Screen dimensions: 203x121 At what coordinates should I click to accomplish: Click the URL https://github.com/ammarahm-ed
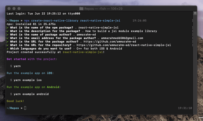[110, 42]
